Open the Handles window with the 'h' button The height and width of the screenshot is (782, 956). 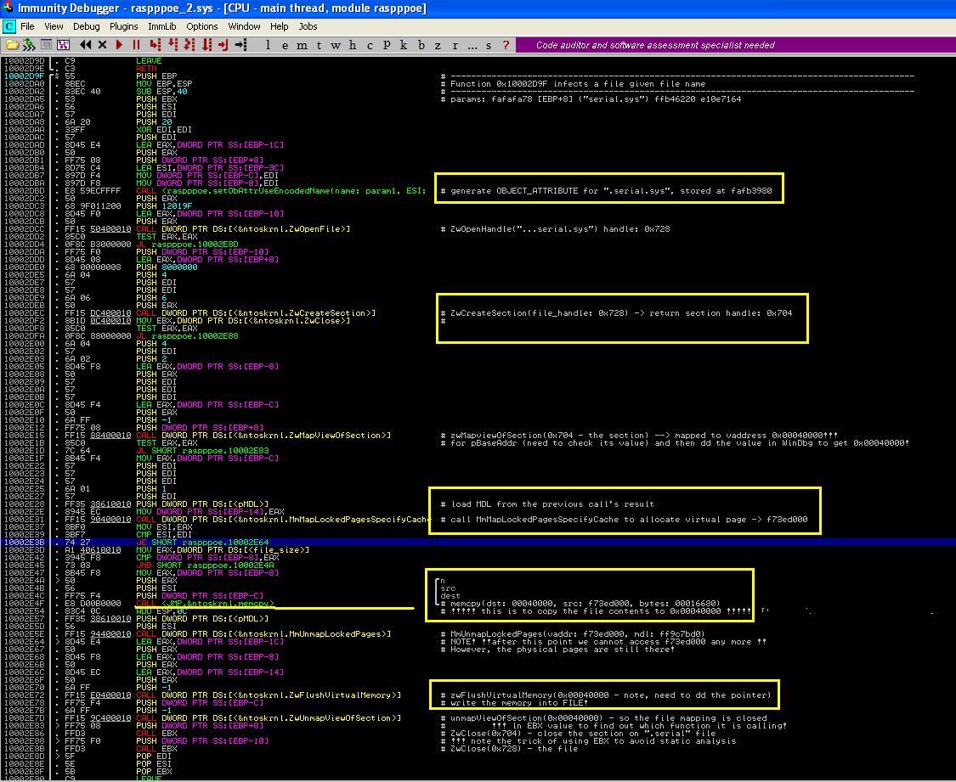point(353,46)
